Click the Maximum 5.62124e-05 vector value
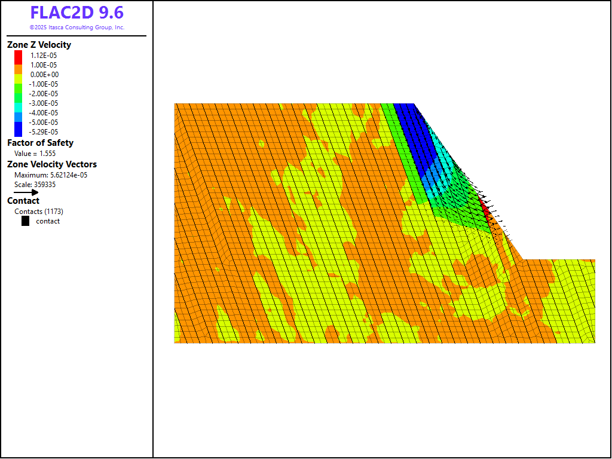 (51, 175)
